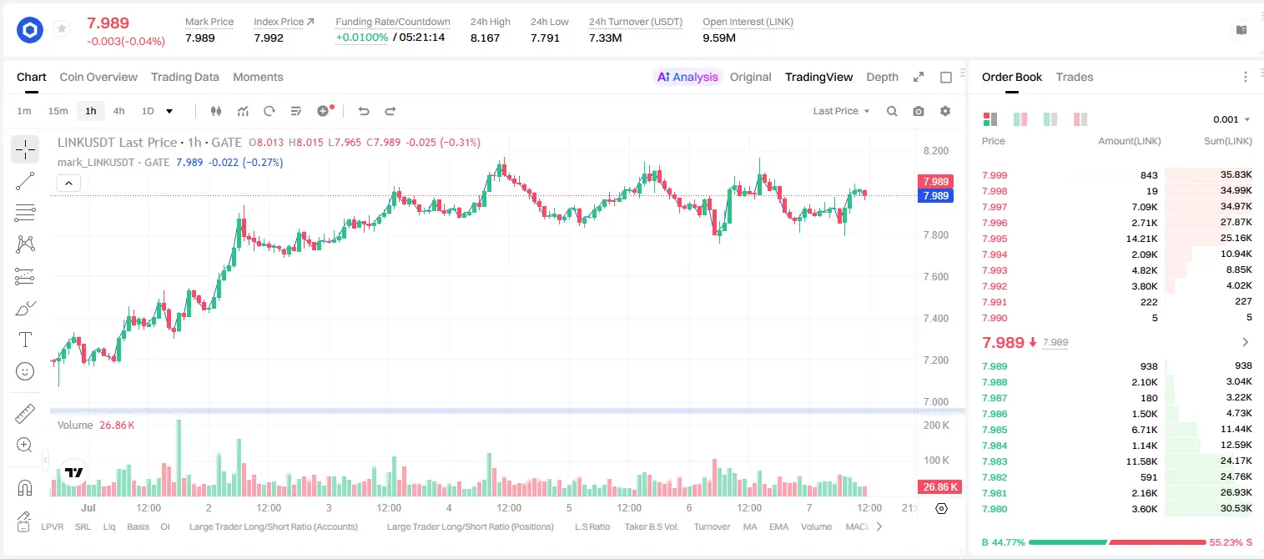Open the candlestick chart style selector

point(216,111)
